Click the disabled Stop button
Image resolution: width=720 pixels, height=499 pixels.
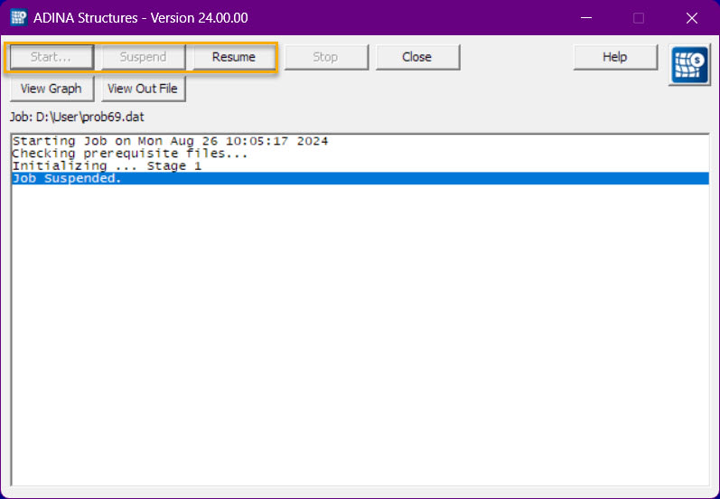pos(325,57)
